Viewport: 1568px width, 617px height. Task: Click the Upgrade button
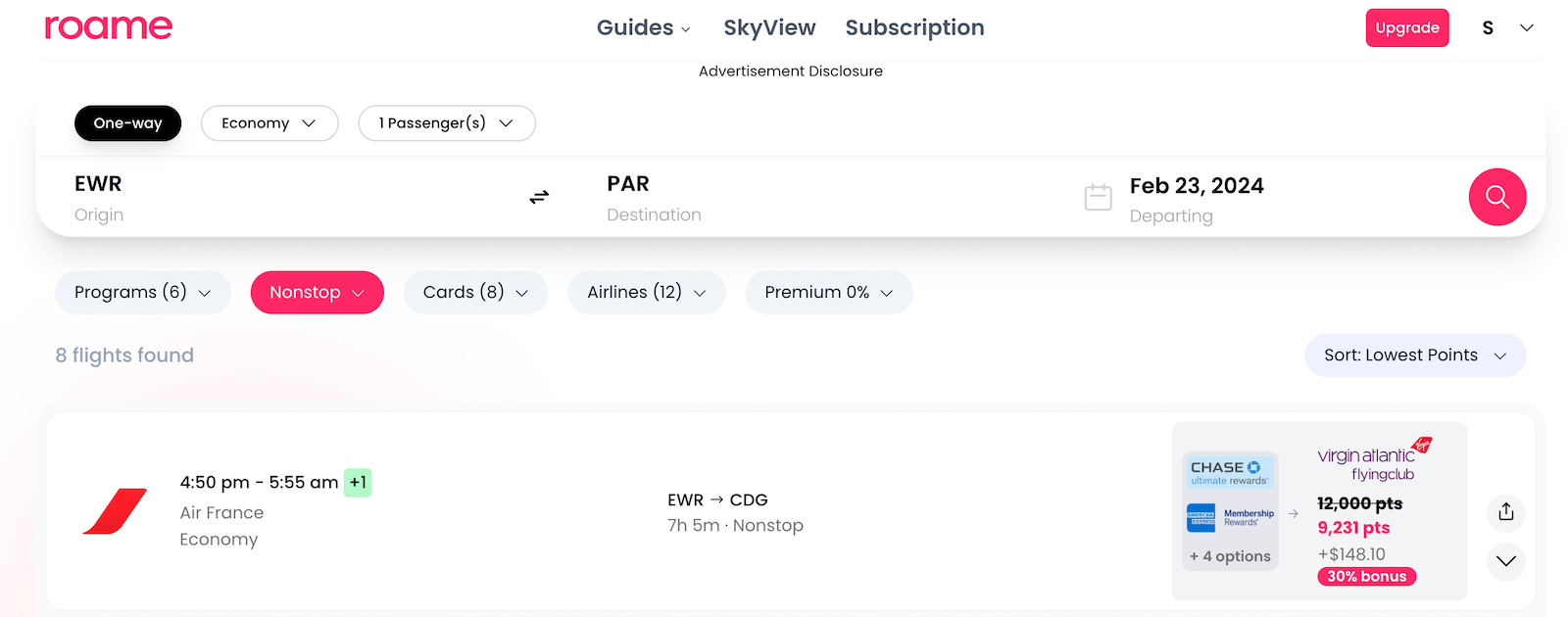[1406, 28]
